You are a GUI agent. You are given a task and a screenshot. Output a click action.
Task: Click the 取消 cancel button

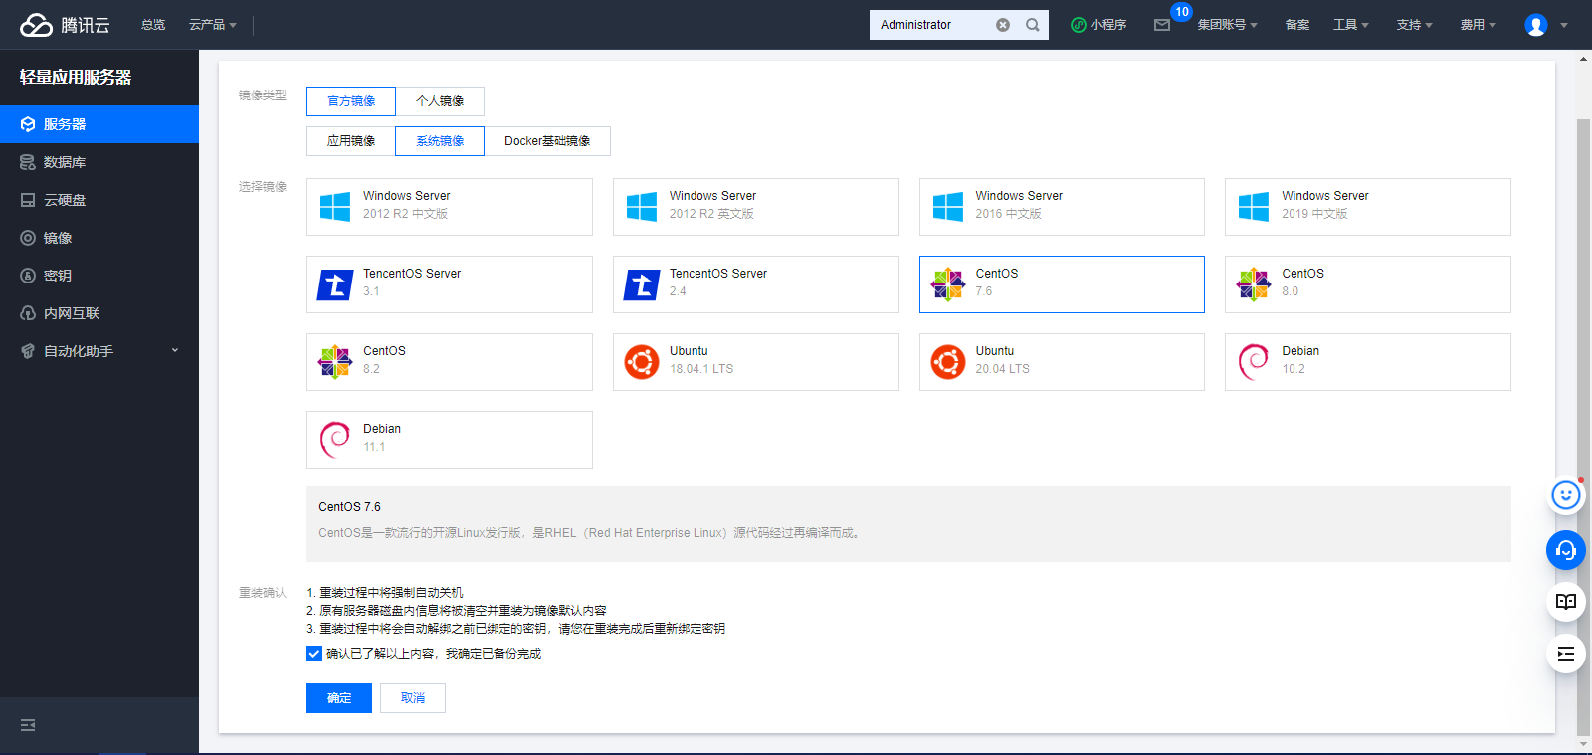[x=413, y=698]
